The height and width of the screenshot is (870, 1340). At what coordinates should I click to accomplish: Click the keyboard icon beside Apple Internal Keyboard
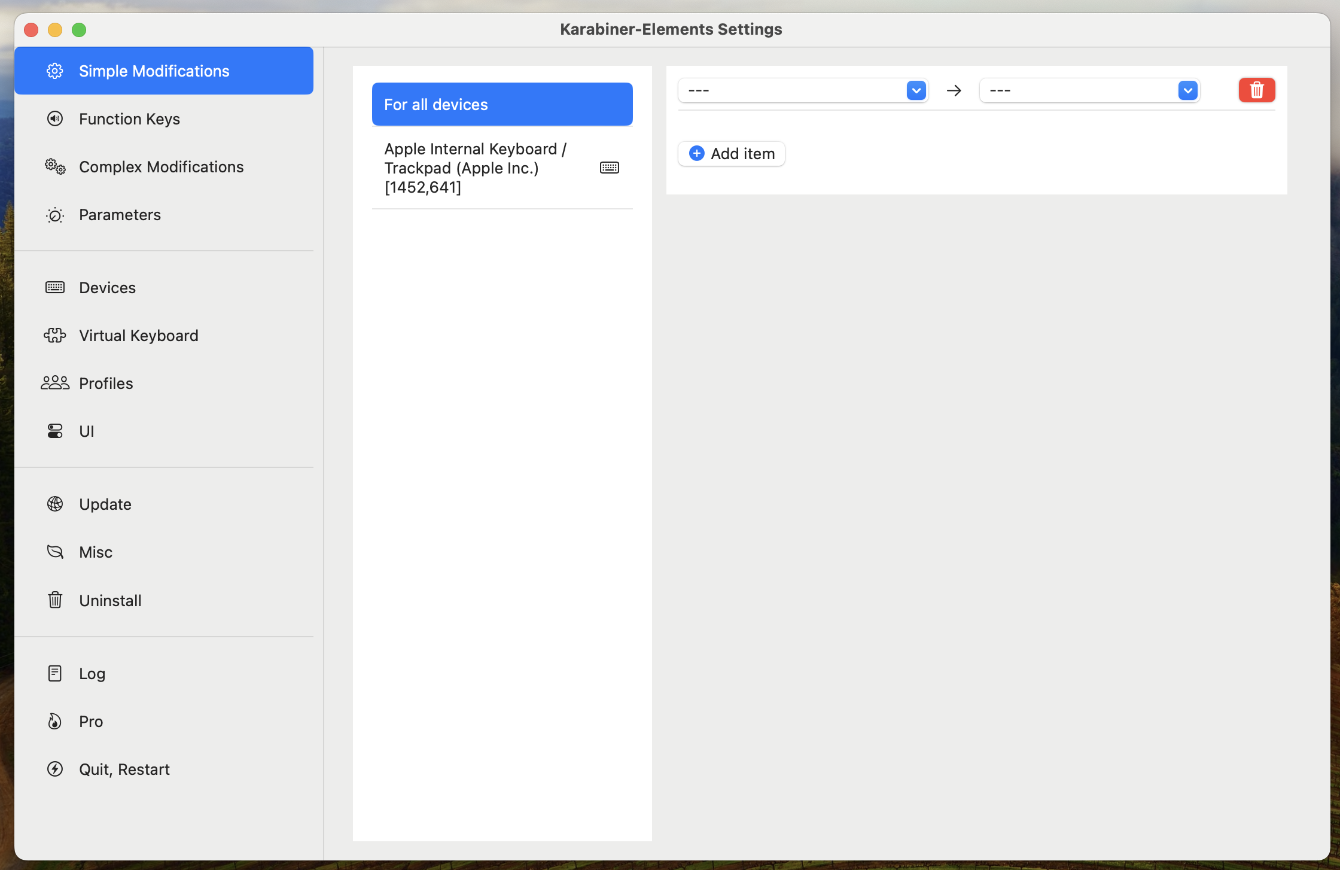(610, 168)
